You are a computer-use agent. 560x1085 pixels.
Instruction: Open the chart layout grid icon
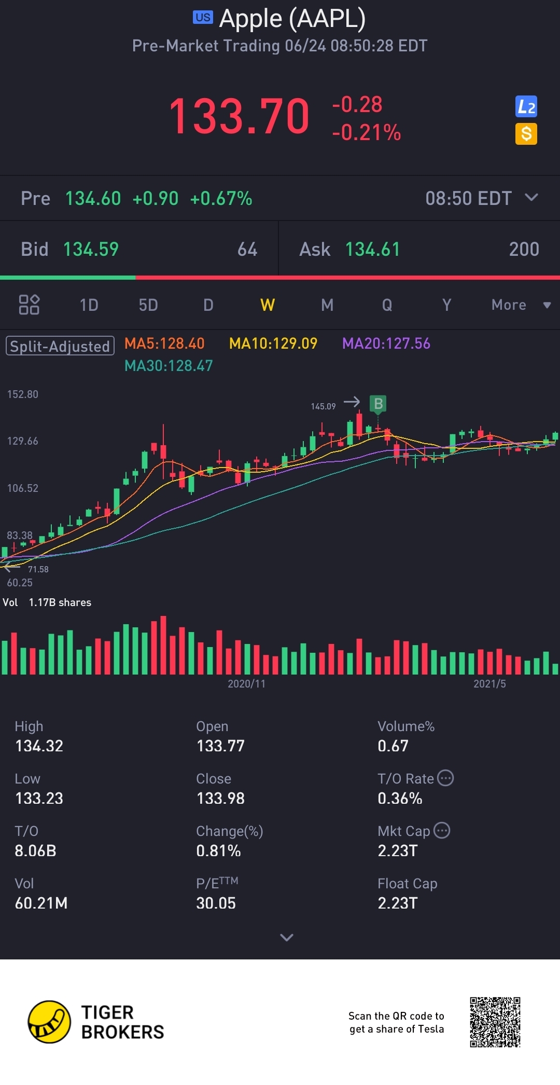tap(29, 305)
